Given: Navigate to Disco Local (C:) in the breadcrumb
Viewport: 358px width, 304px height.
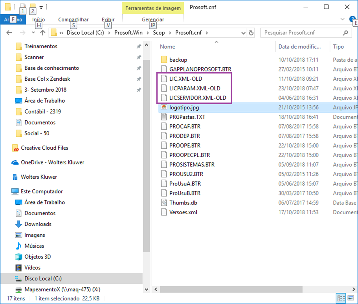Looking at the screenshot, I should (x=85, y=33).
